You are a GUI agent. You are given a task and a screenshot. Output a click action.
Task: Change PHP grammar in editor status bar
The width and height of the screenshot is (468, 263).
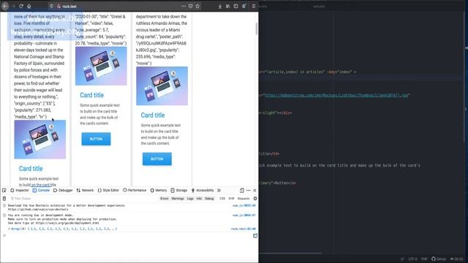(x=424, y=259)
